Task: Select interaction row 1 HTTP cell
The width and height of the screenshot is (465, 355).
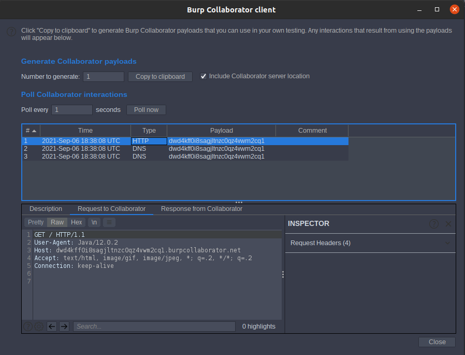Action: coord(149,141)
